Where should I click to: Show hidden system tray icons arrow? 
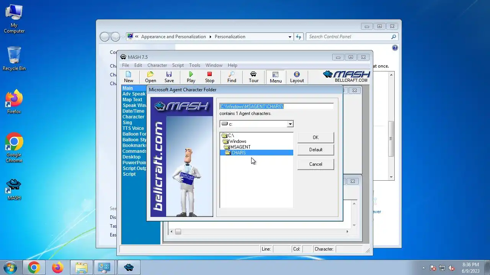[x=423, y=268]
